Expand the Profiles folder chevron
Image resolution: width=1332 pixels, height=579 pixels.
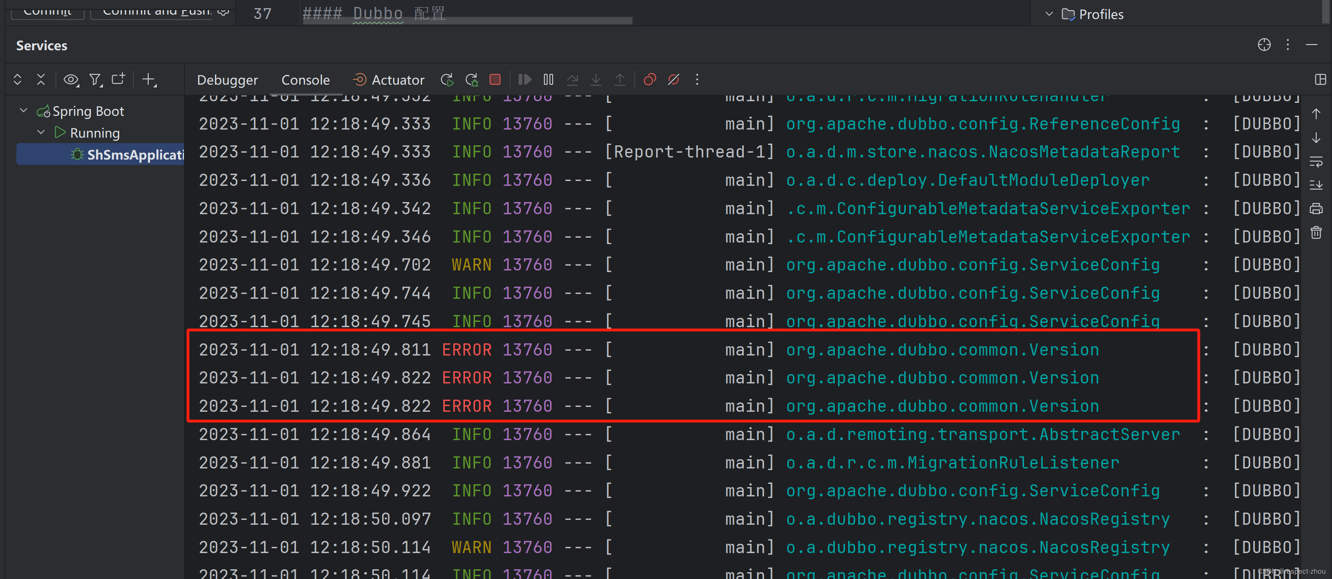click(1049, 14)
